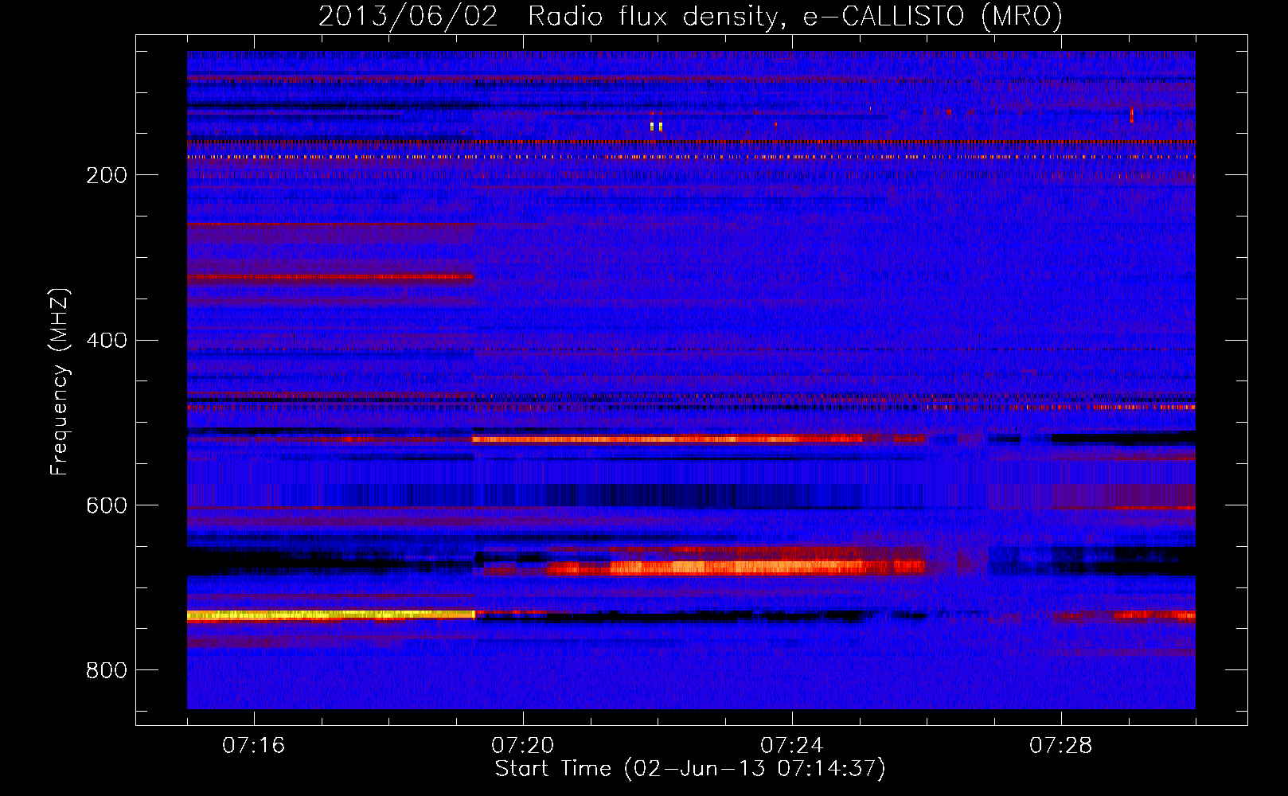Screen dimensions: 1288x796
Task: Click the 800 frequency tick label
Action: (107, 670)
